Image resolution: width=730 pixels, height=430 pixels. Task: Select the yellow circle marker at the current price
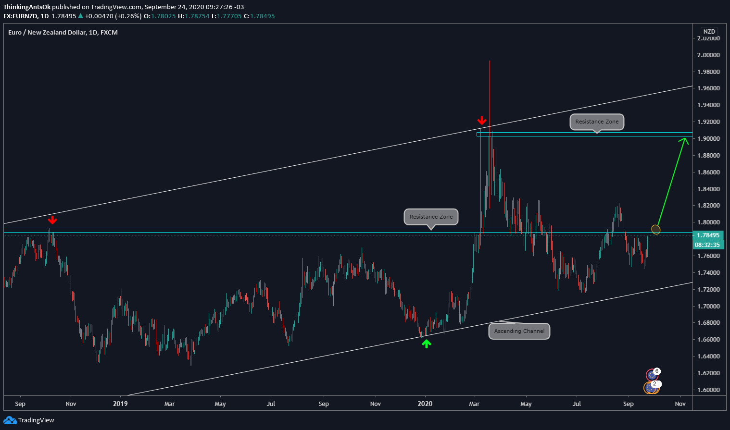pyautogui.click(x=655, y=230)
